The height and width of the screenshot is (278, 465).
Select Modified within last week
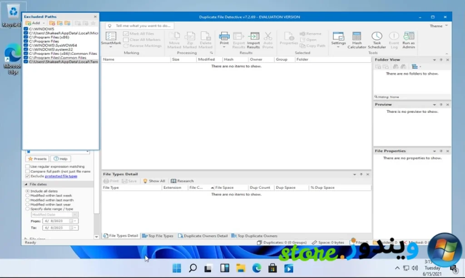click(x=27, y=196)
